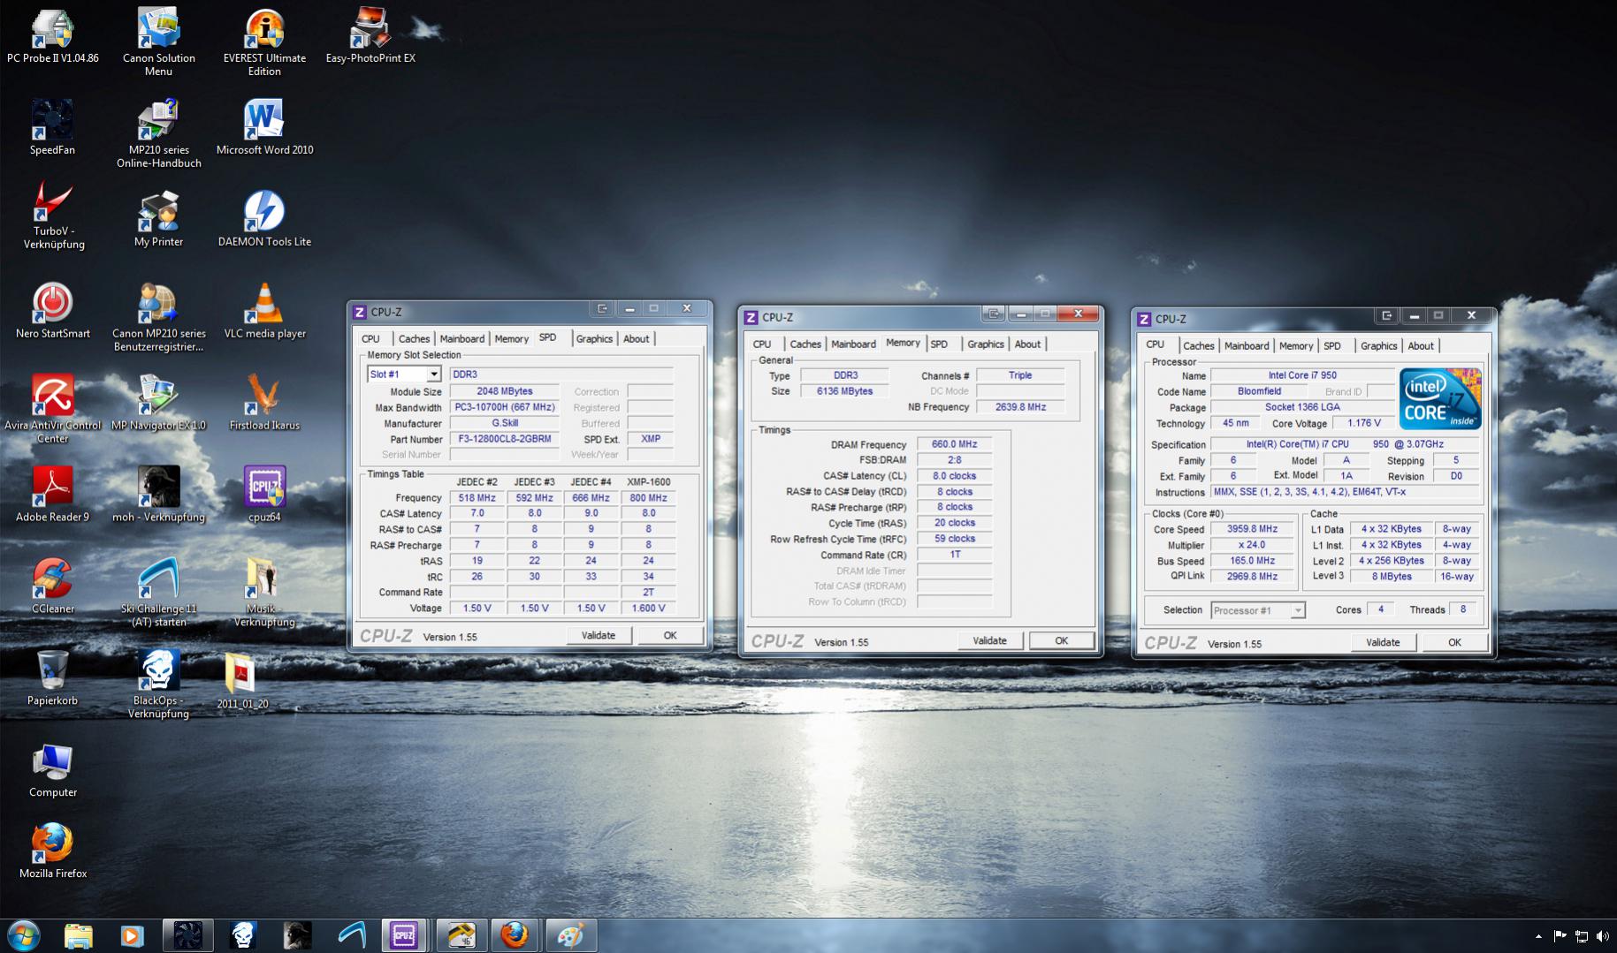Click the 'G.Skill' manufacturer value
The image size is (1617, 953).
(504, 423)
